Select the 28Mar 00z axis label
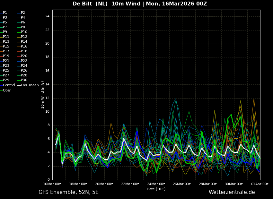273x199 pixels. tap(208, 184)
